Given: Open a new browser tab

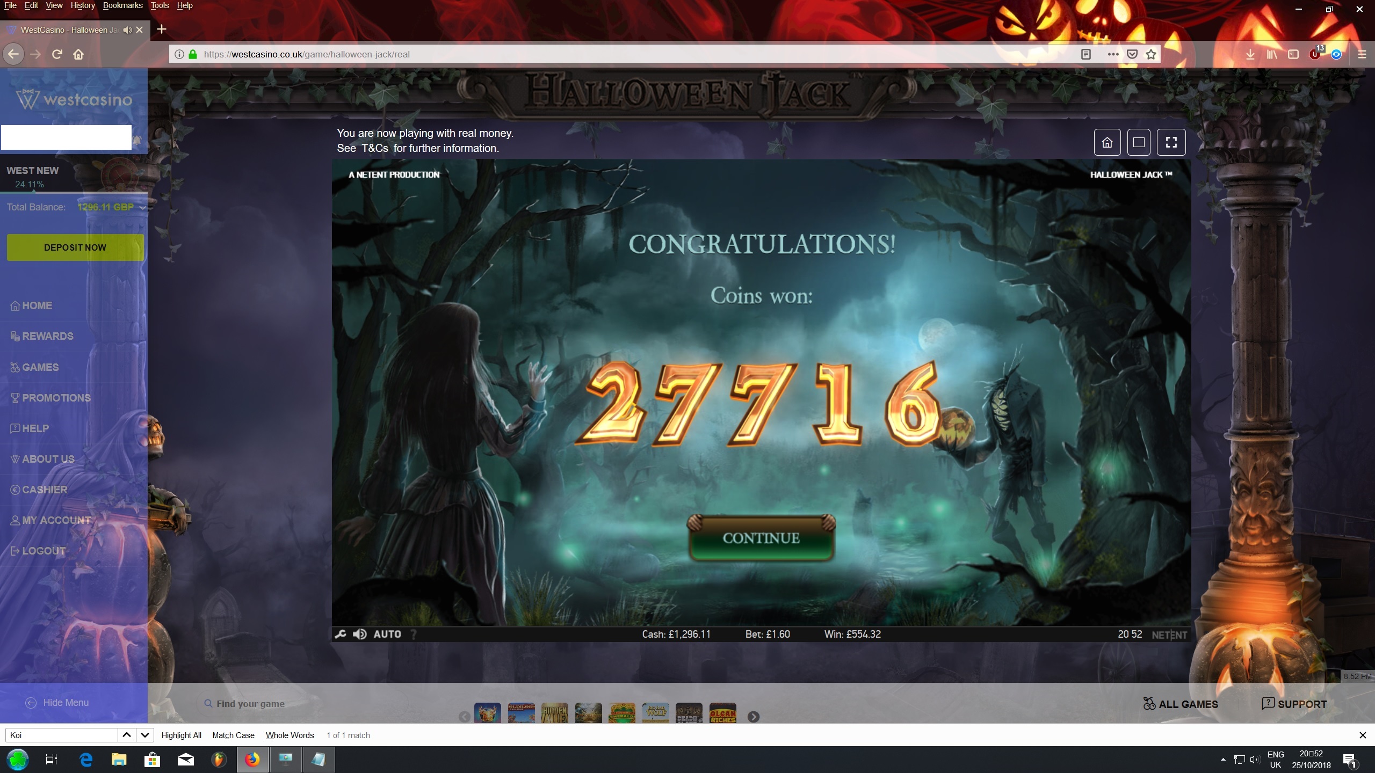Looking at the screenshot, I should [x=161, y=29].
